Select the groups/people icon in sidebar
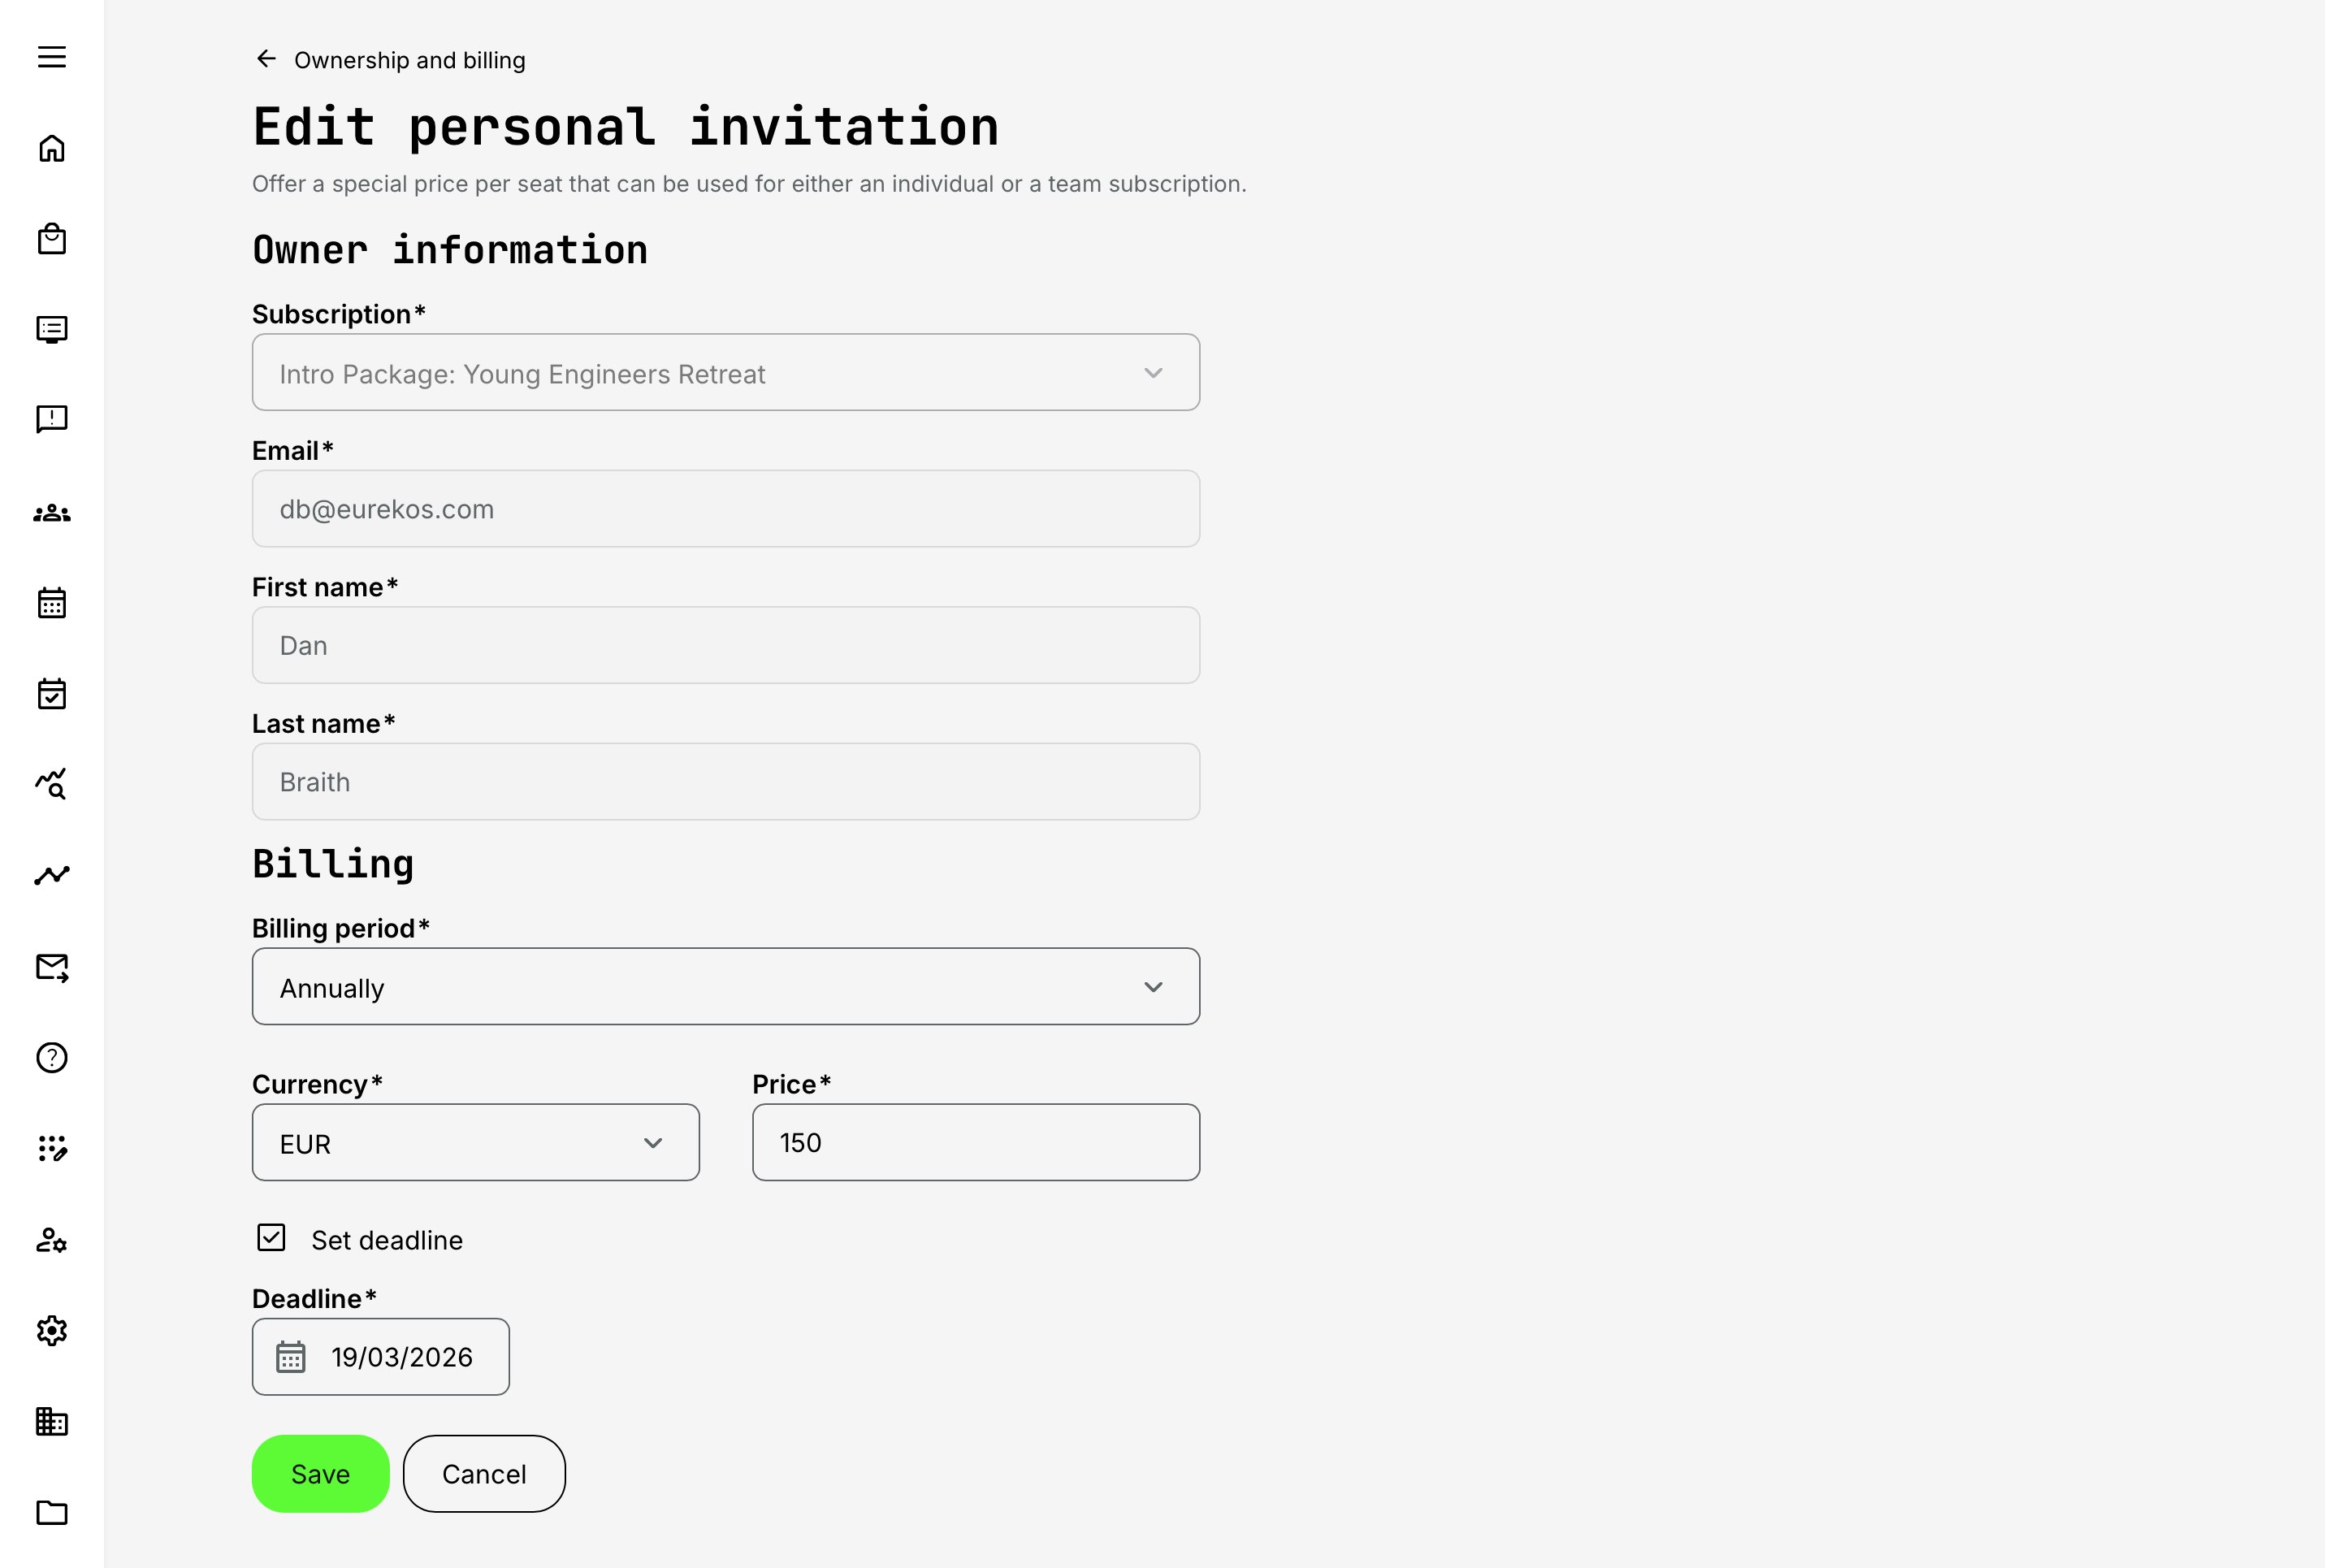The height and width of the screenshot is (1568, 2325). pyautogui.click(x=51, y=513)
